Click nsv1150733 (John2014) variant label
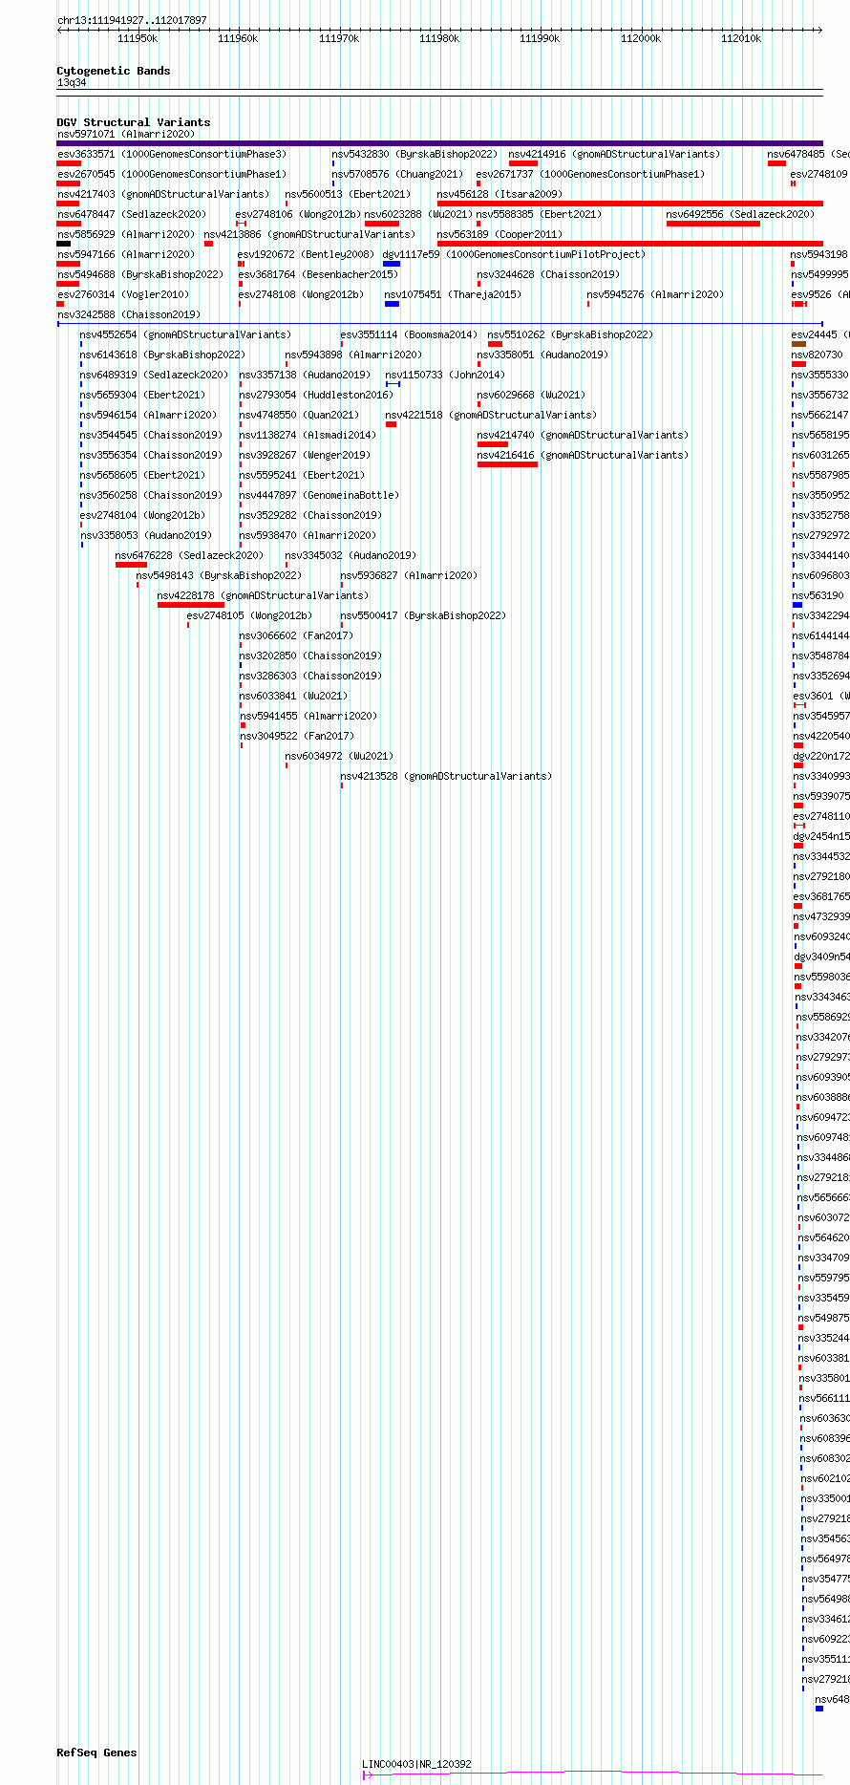Image resolution: width=850 pixels, height=1785 pixels. [x=446, y=375]
